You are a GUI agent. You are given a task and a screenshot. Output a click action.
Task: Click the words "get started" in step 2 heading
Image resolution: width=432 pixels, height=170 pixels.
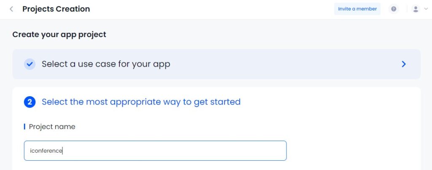pos(217,102)
